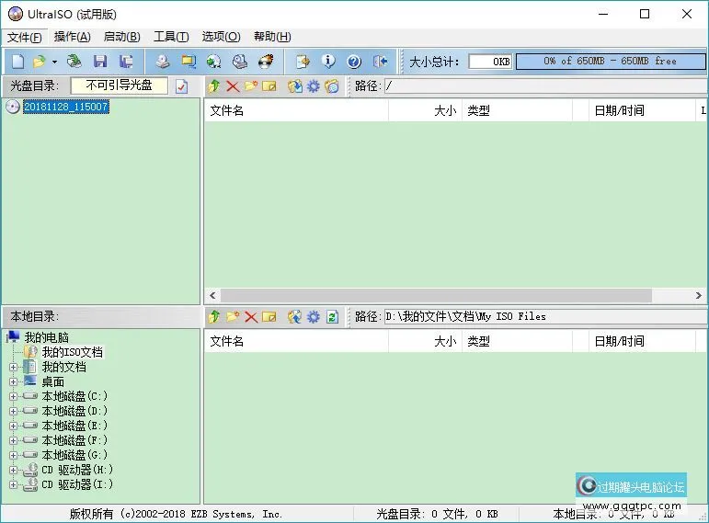Open the 启动(B) menu

point(121,37)
